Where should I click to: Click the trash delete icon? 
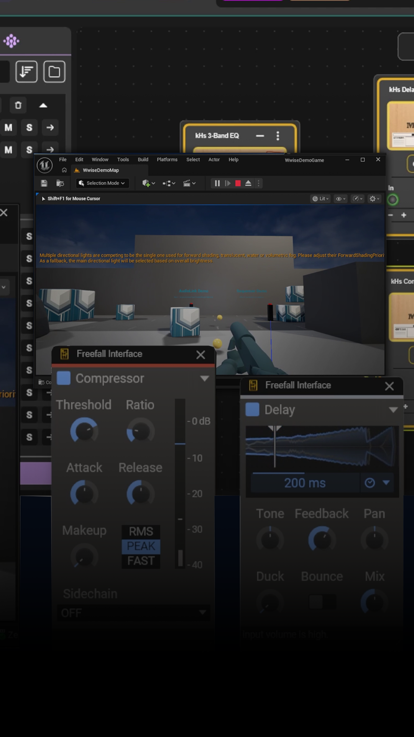pyautogui.click(x=18, y=105)
